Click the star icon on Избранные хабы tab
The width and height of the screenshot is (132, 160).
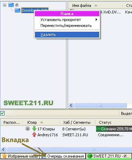[4, 156]
